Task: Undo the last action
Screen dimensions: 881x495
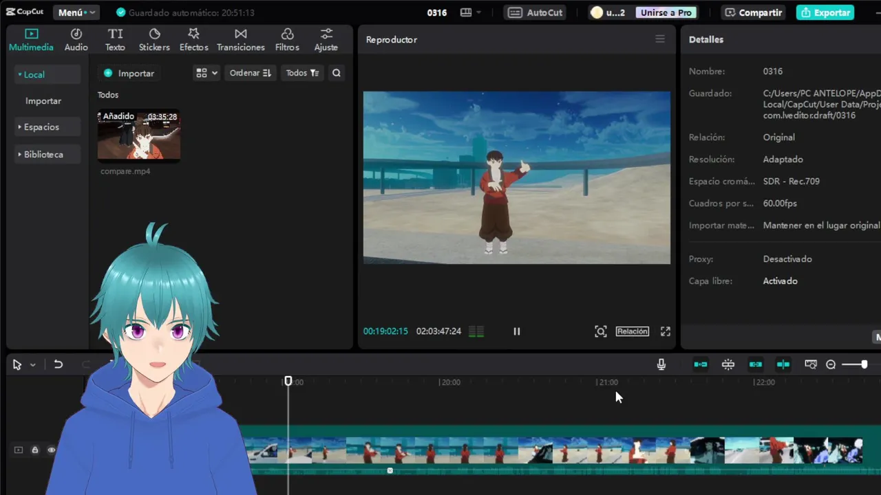Action: click(x=59, y=364)
